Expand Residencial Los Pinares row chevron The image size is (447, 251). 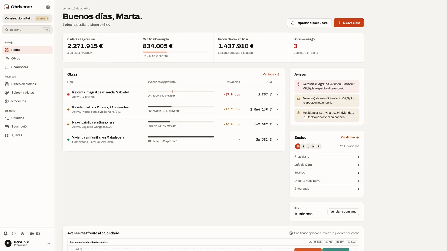click(x=277, y=110)
